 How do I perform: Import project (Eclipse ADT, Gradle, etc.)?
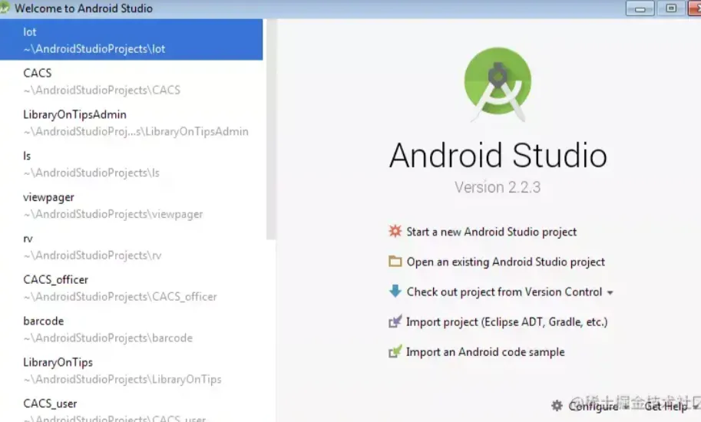507,321
